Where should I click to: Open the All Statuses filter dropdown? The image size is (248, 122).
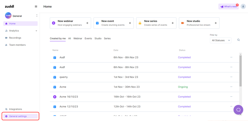click(x=221, y=40)
